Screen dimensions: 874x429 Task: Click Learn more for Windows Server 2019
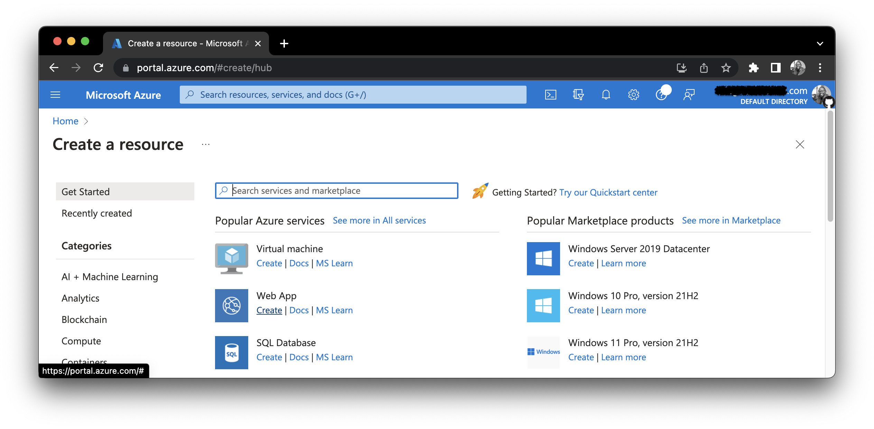click(624, 263)
